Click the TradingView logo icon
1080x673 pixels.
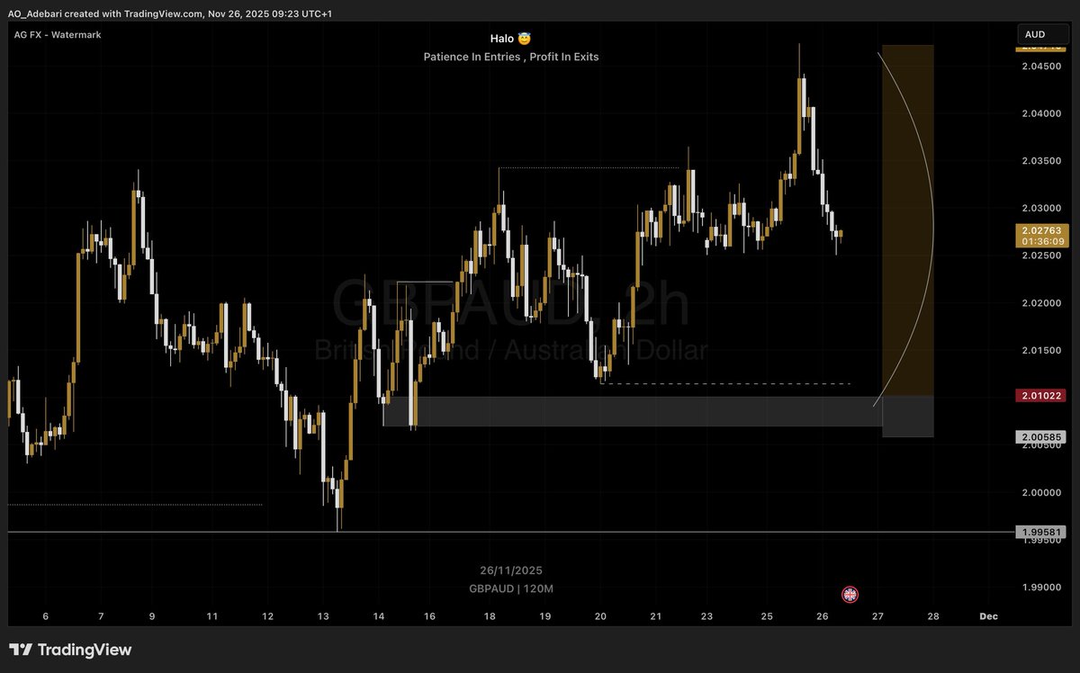[20, 649]
